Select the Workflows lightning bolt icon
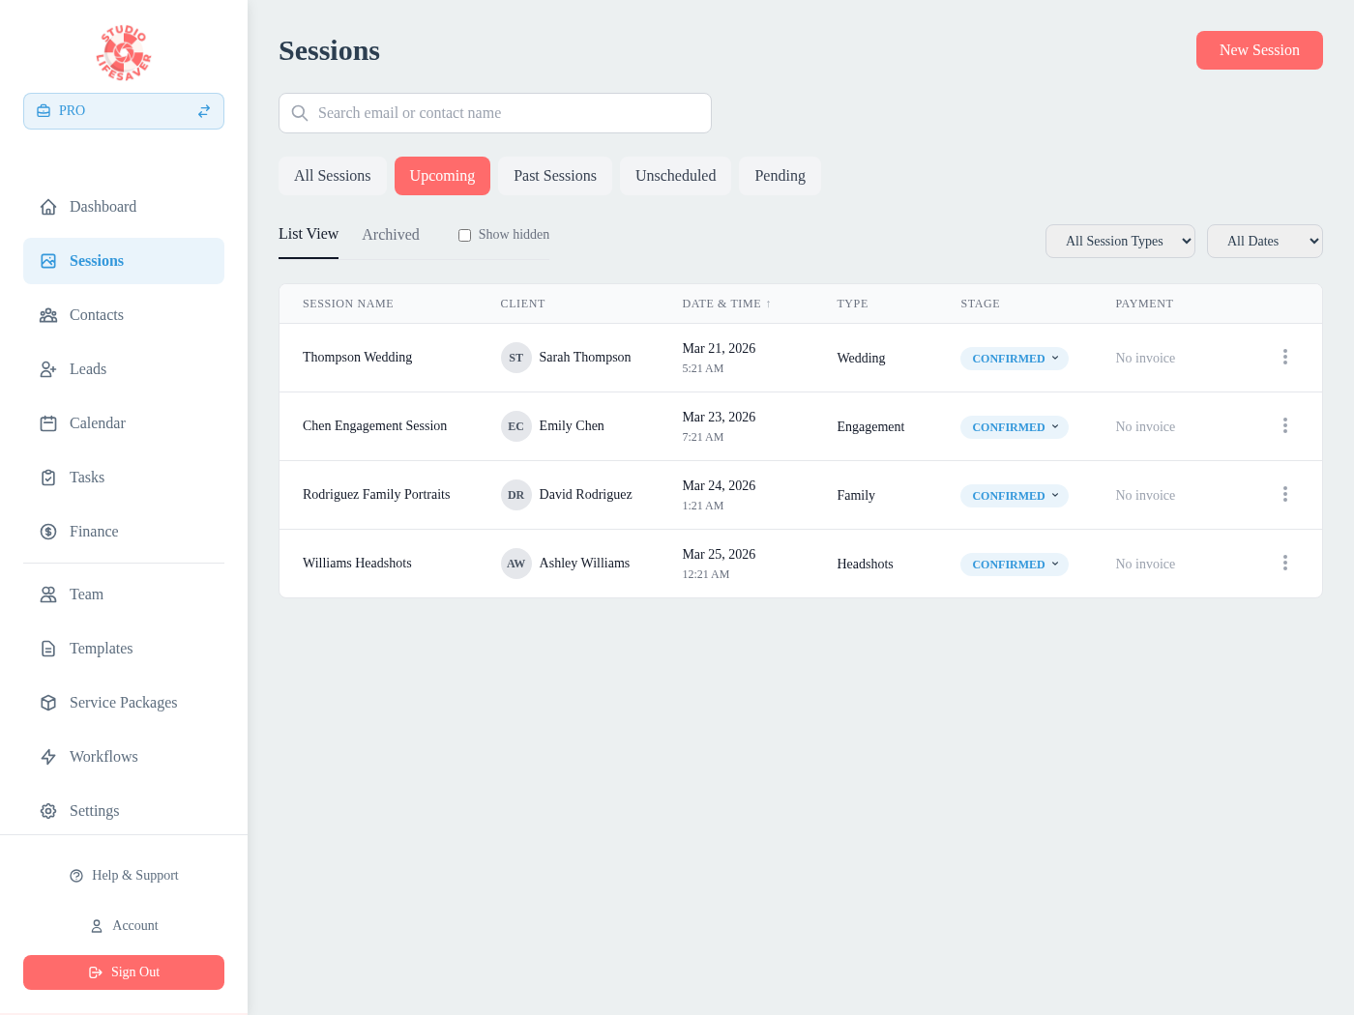Screen dimensions: 1354x1015 tap(48, 756)
